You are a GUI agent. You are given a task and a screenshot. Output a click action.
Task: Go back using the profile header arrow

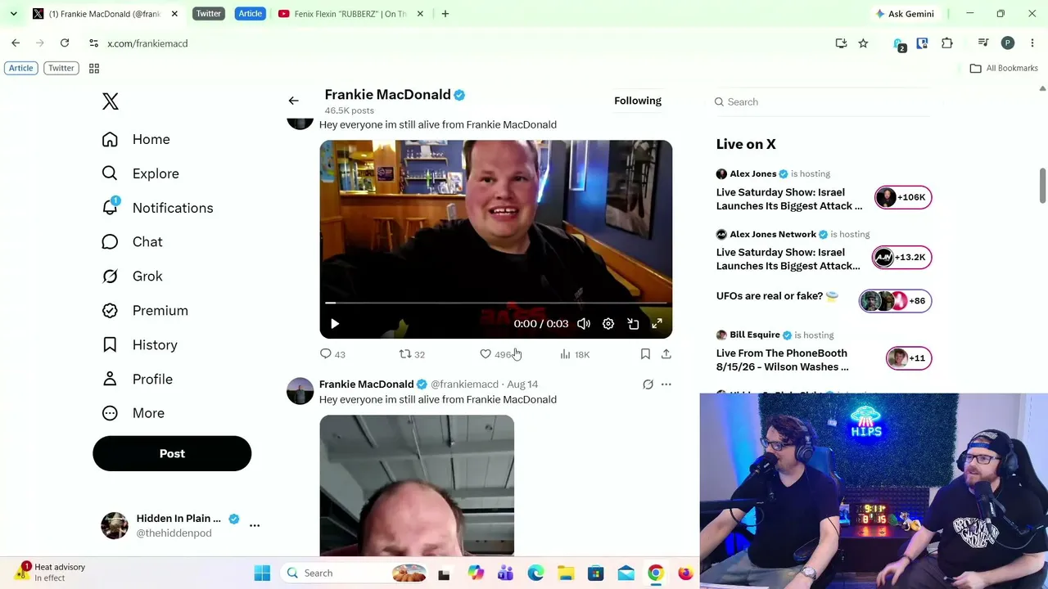(293, 101)
